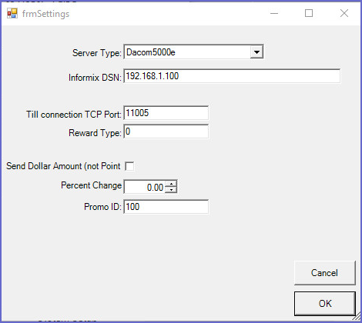Click the frmSettings title bar text

click(45, 14)
